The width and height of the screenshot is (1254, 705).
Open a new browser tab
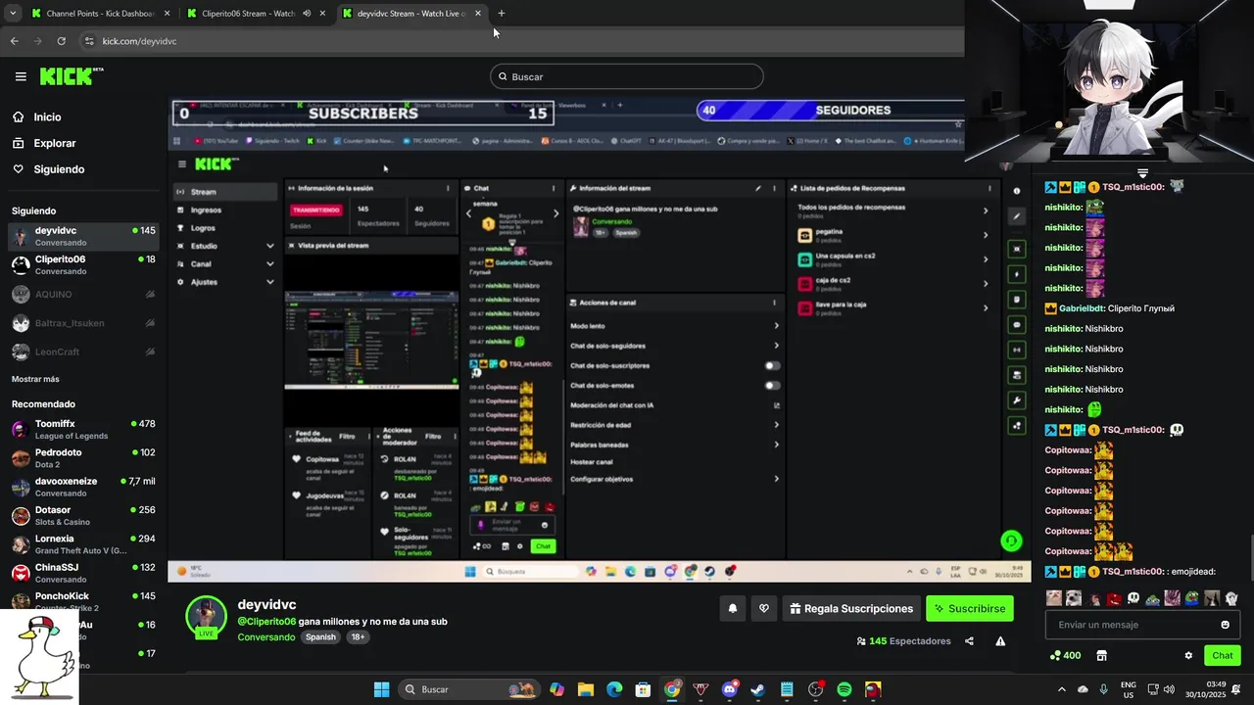[x=502, y=14]
